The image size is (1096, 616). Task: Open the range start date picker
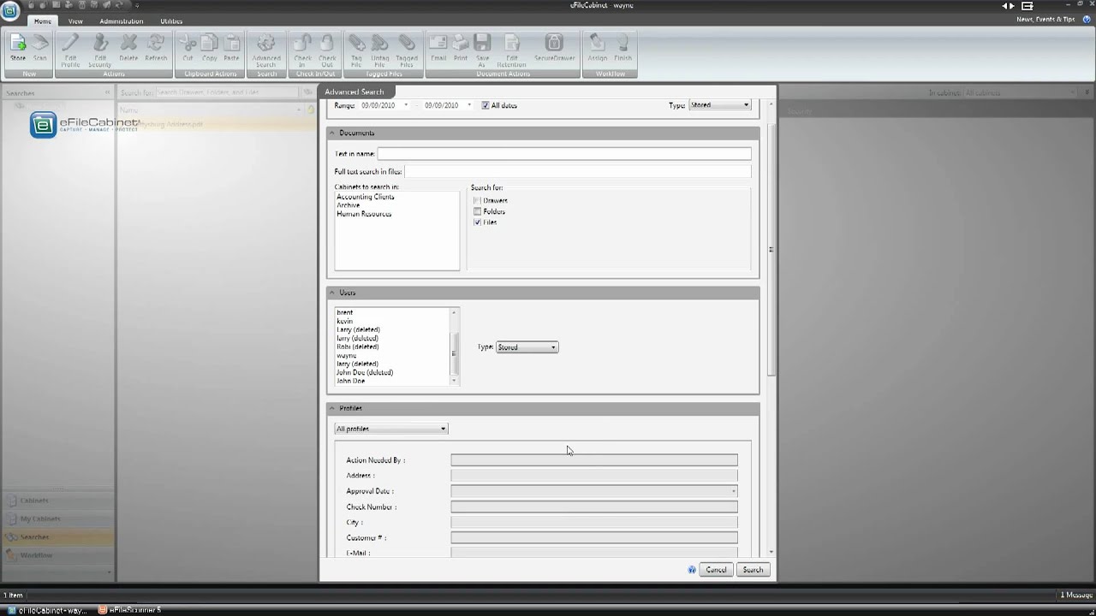[x=406, y=105]
